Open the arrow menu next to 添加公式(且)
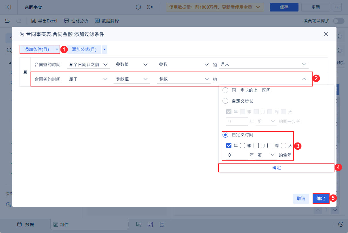 click(104, 49)
